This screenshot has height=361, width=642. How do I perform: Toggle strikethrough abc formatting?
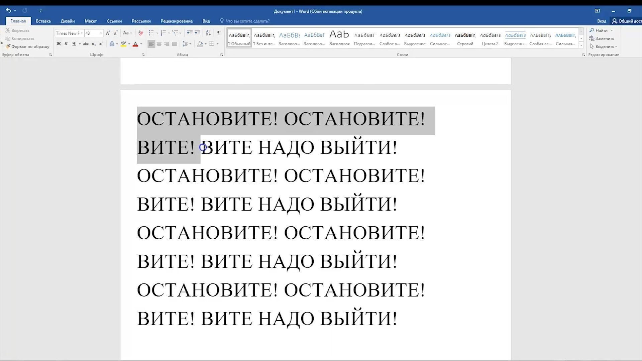click(x=86, y=44)
